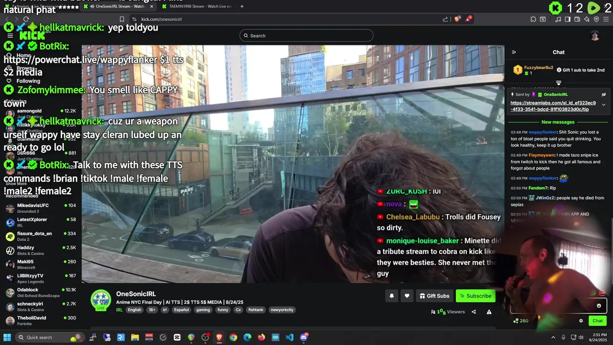Select English tag under stream title

coord(135,310)
